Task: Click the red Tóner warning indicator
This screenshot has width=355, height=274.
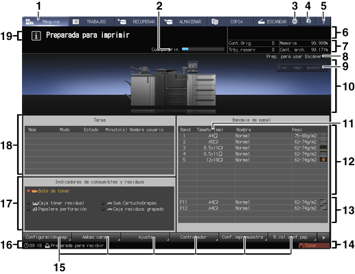Action: point(314,245)
